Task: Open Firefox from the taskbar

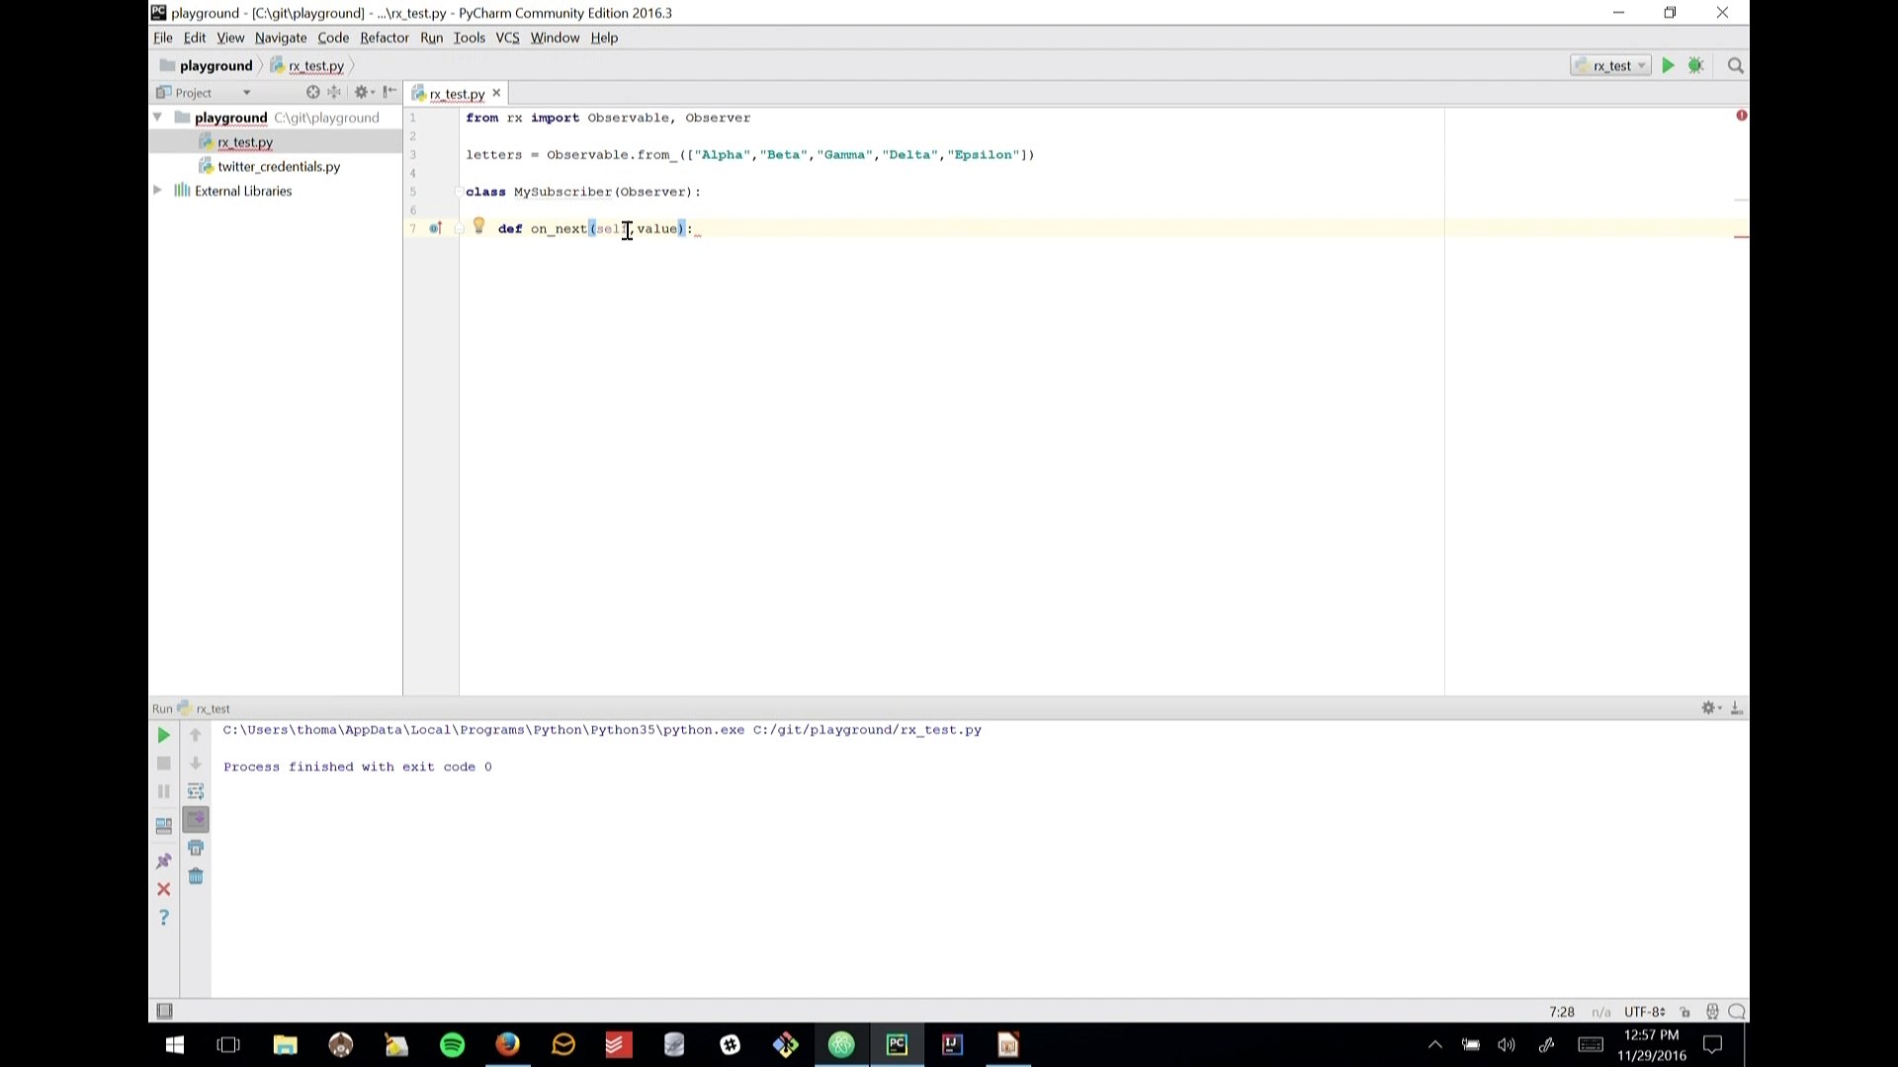Action: pos(507,1045)
